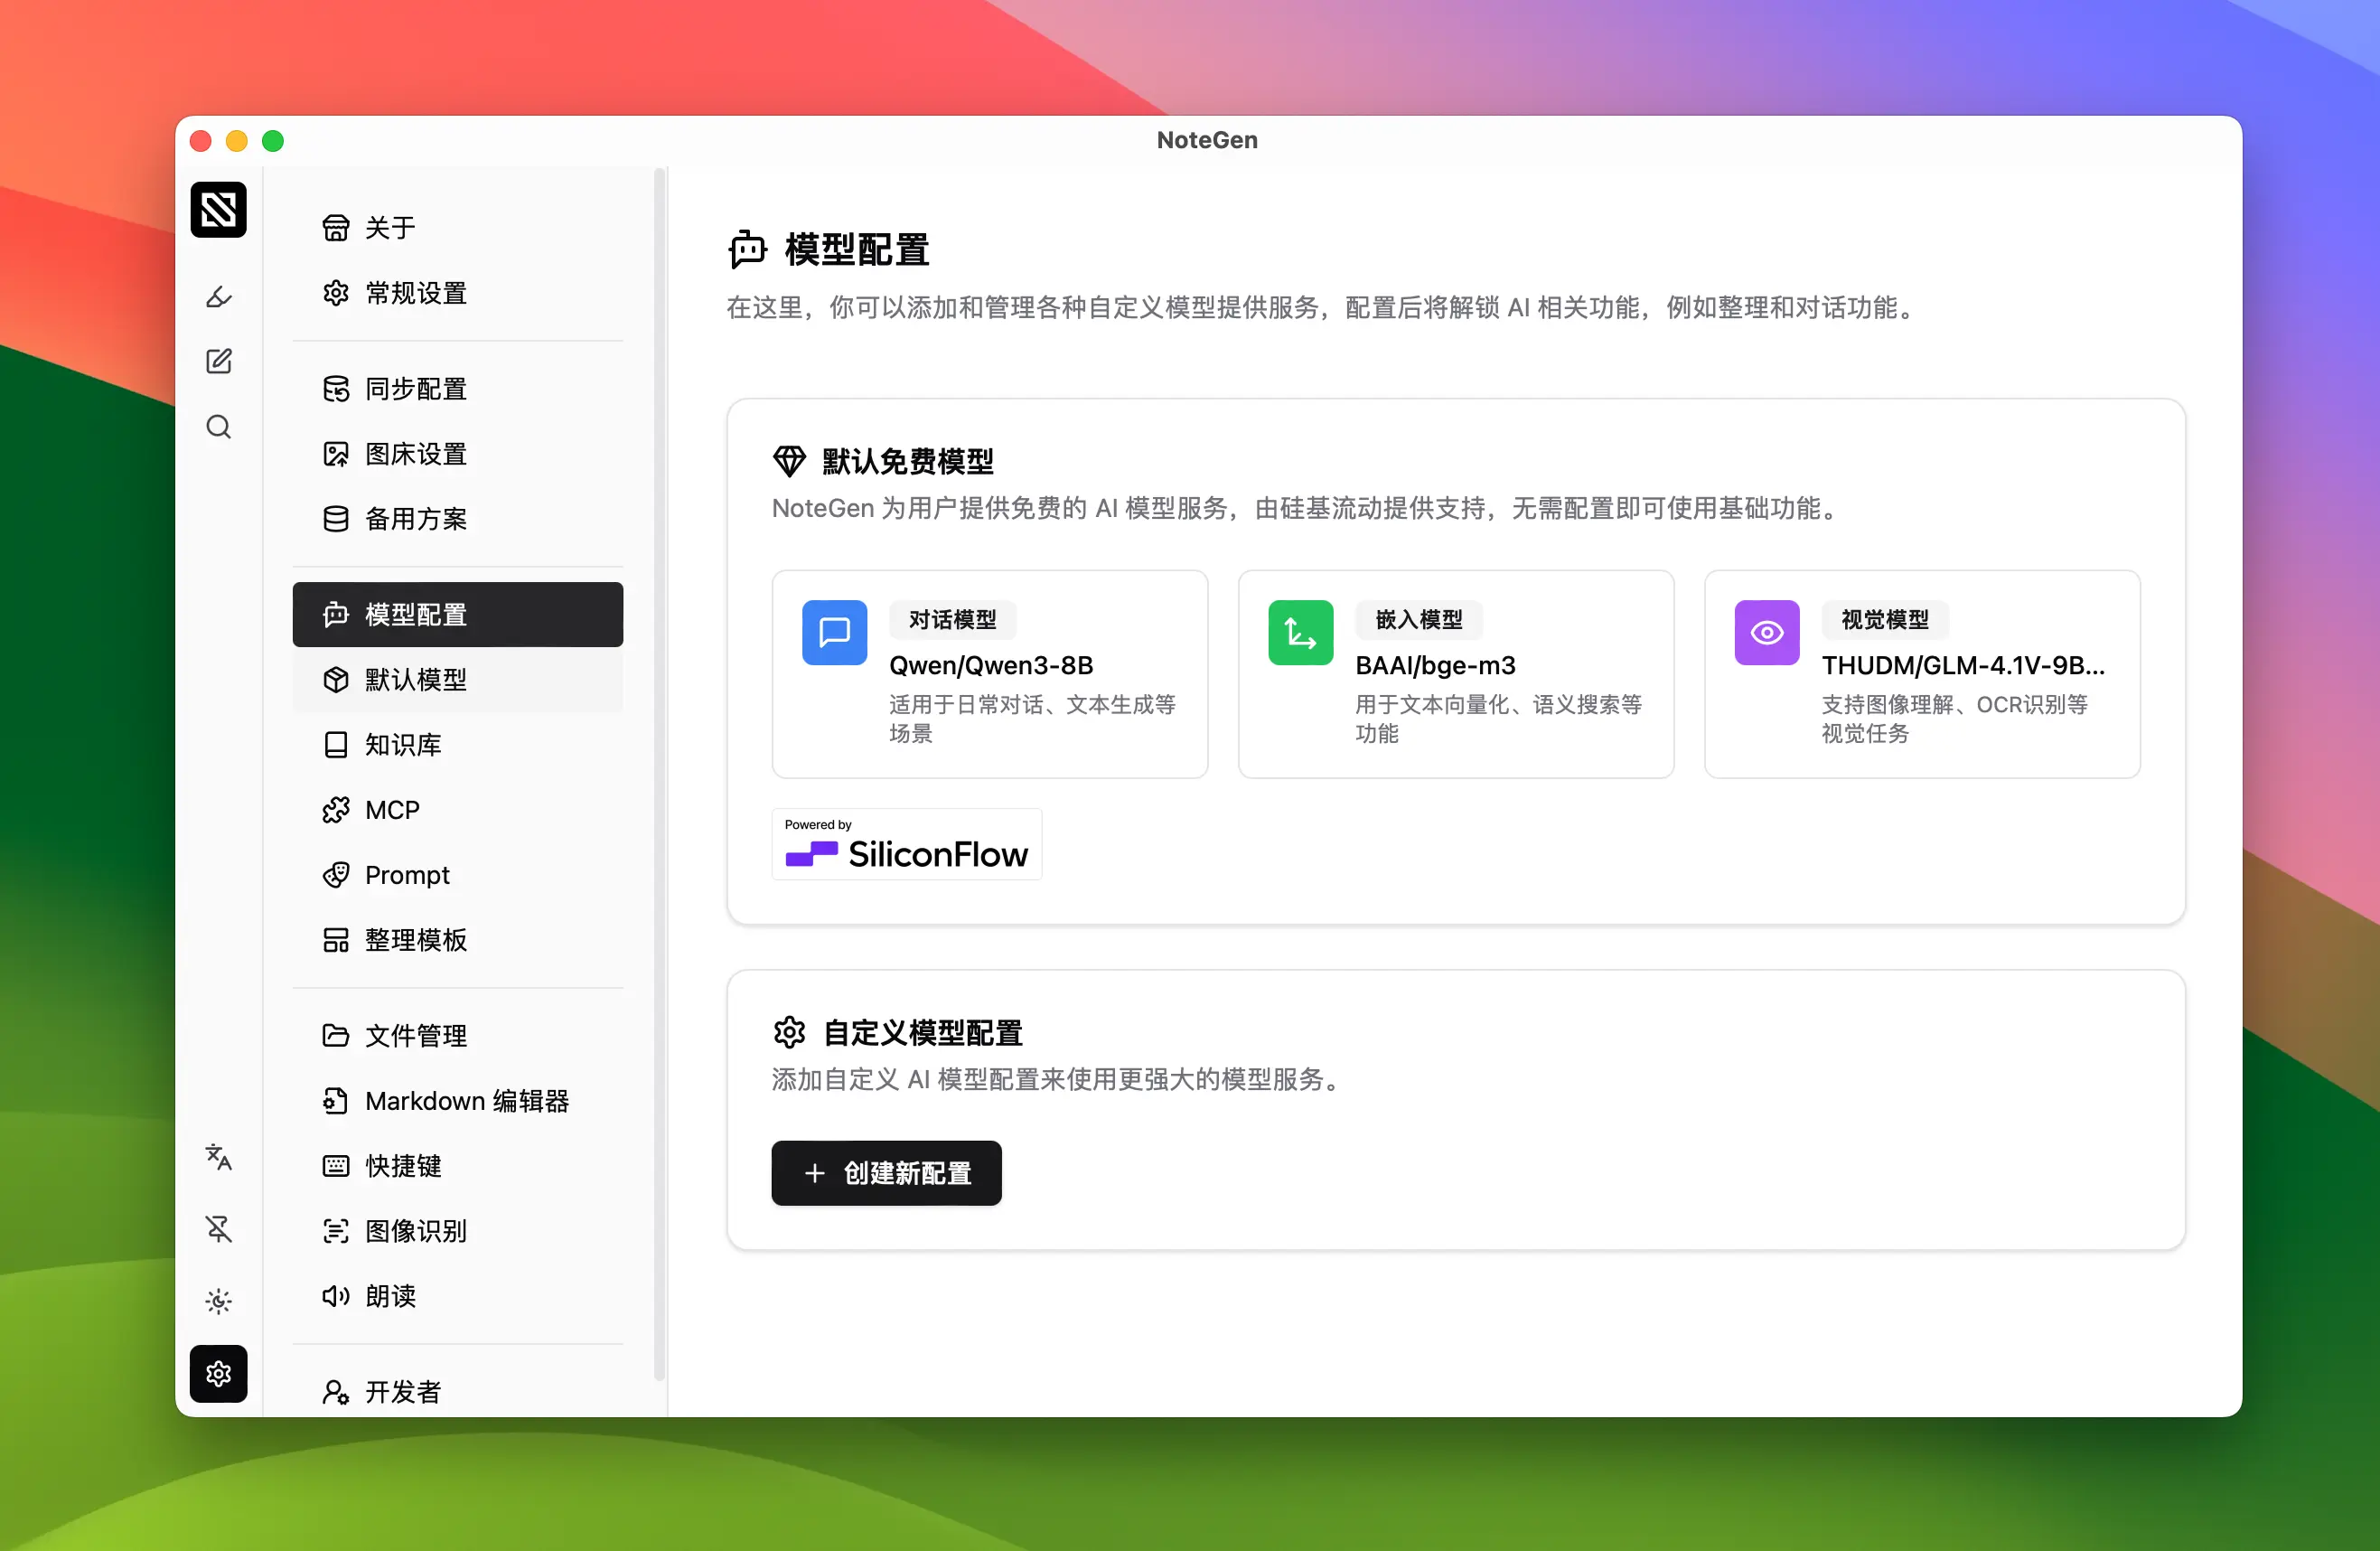This screenshot has width=2380, height=1551.
Task: Select 常规设置 in the sidebar
Action: 415,293
